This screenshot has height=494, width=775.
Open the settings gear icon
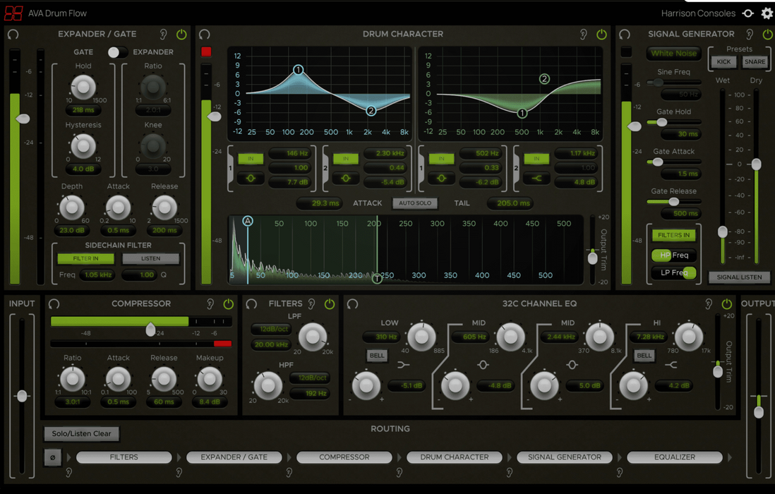767,13
